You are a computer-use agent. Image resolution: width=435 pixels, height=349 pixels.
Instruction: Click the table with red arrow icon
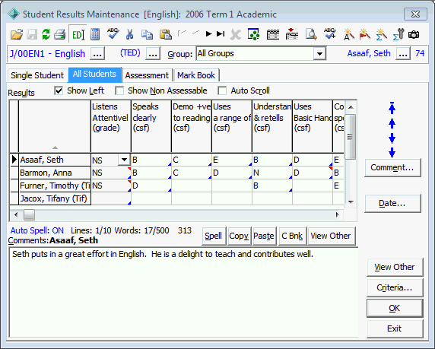(x=292, y=34)
